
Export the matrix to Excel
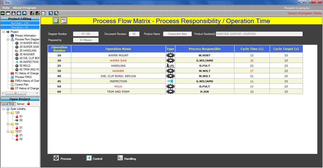(56, 21)
